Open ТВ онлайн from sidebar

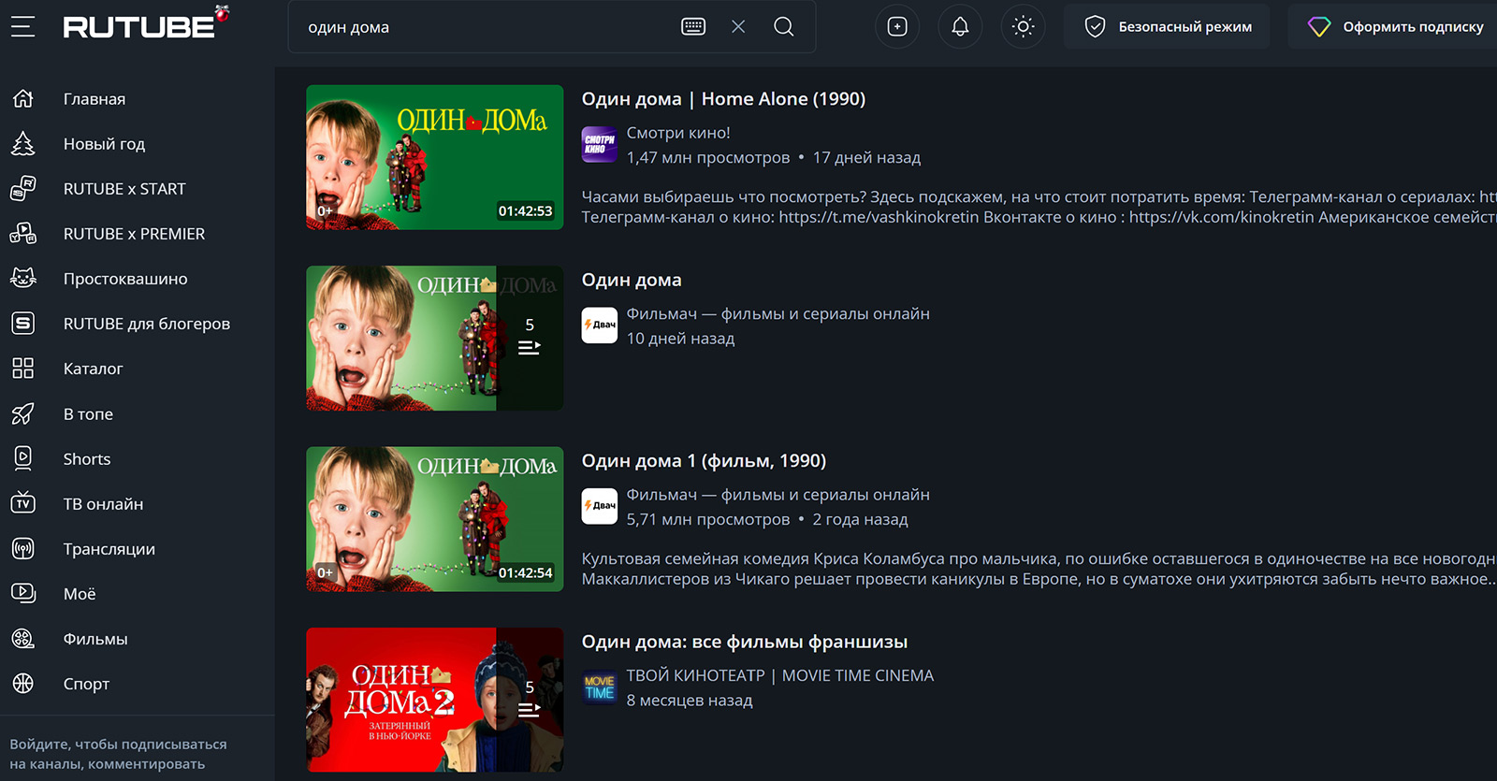(x=103, y=504)
